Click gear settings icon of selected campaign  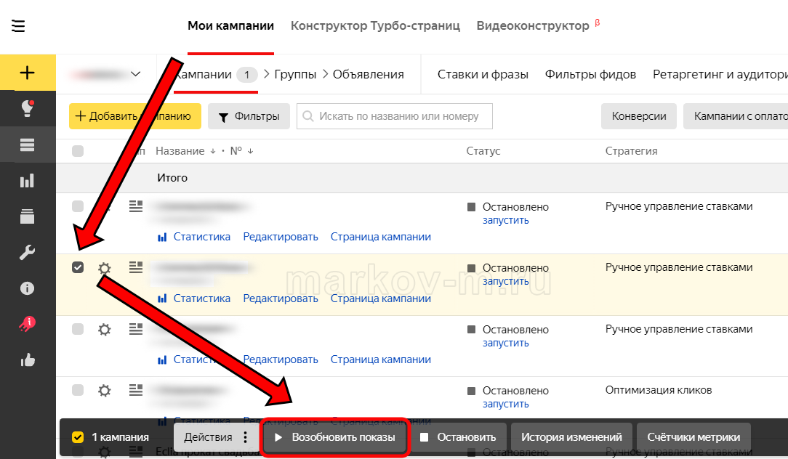point(105,268)
